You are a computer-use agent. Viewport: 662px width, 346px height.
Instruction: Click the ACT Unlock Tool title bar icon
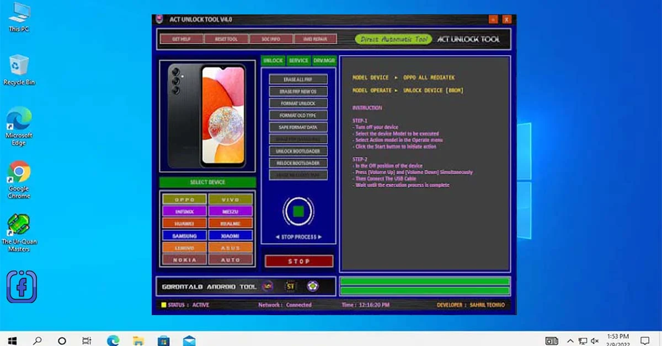(159, 19)
